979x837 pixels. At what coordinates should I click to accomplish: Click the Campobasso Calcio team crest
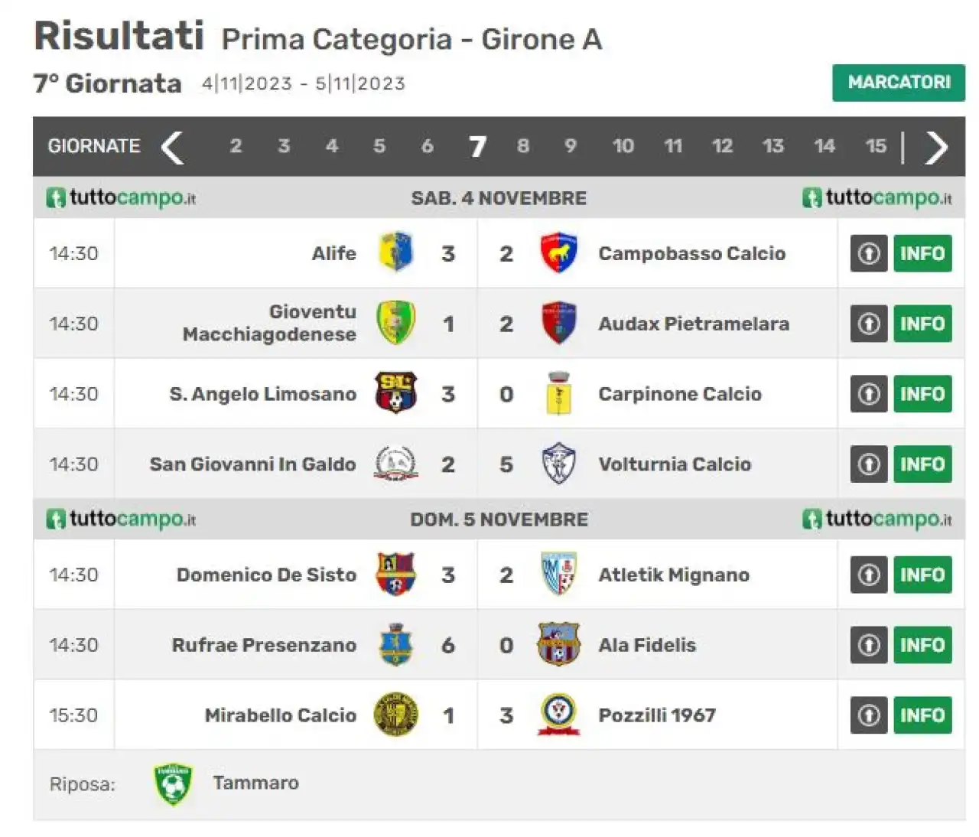[x=558, y=252]
